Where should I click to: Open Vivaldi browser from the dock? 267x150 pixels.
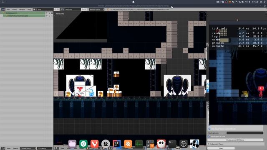[95, 144]
